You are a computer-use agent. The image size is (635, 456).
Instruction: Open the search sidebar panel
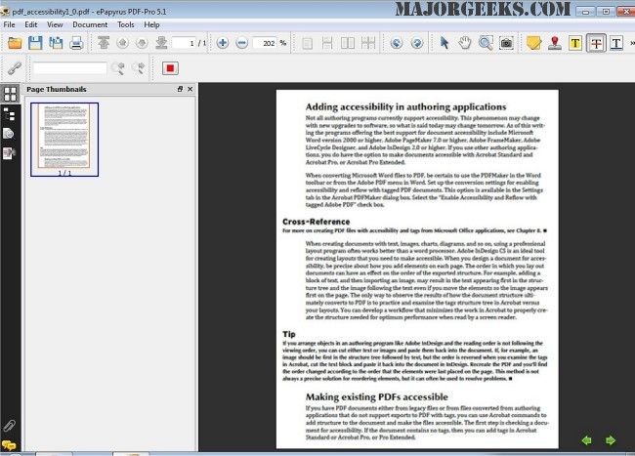point(9,134)
